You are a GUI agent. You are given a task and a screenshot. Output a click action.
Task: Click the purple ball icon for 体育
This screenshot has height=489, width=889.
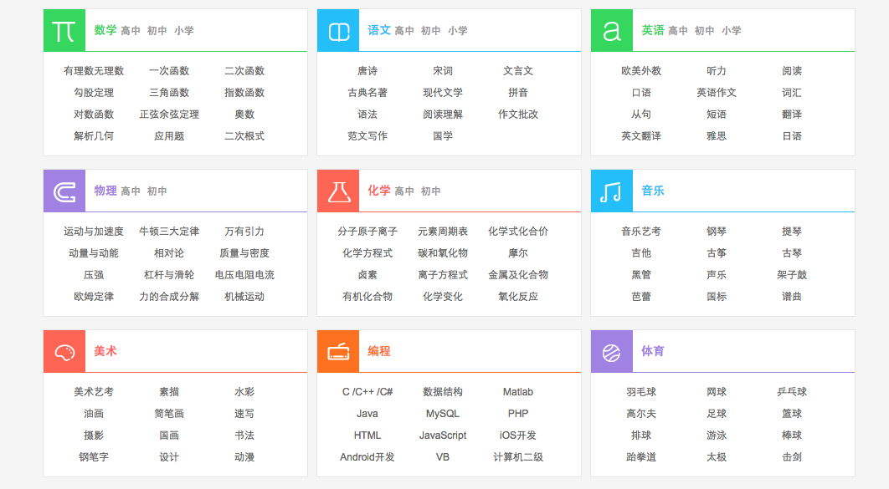click(612, 351)
